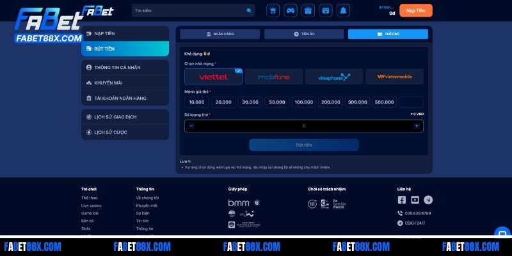The width and height of the screenshot is (512, 256).
Task: Open Nạp Tiền in sidebar
Action: point(125,34)
